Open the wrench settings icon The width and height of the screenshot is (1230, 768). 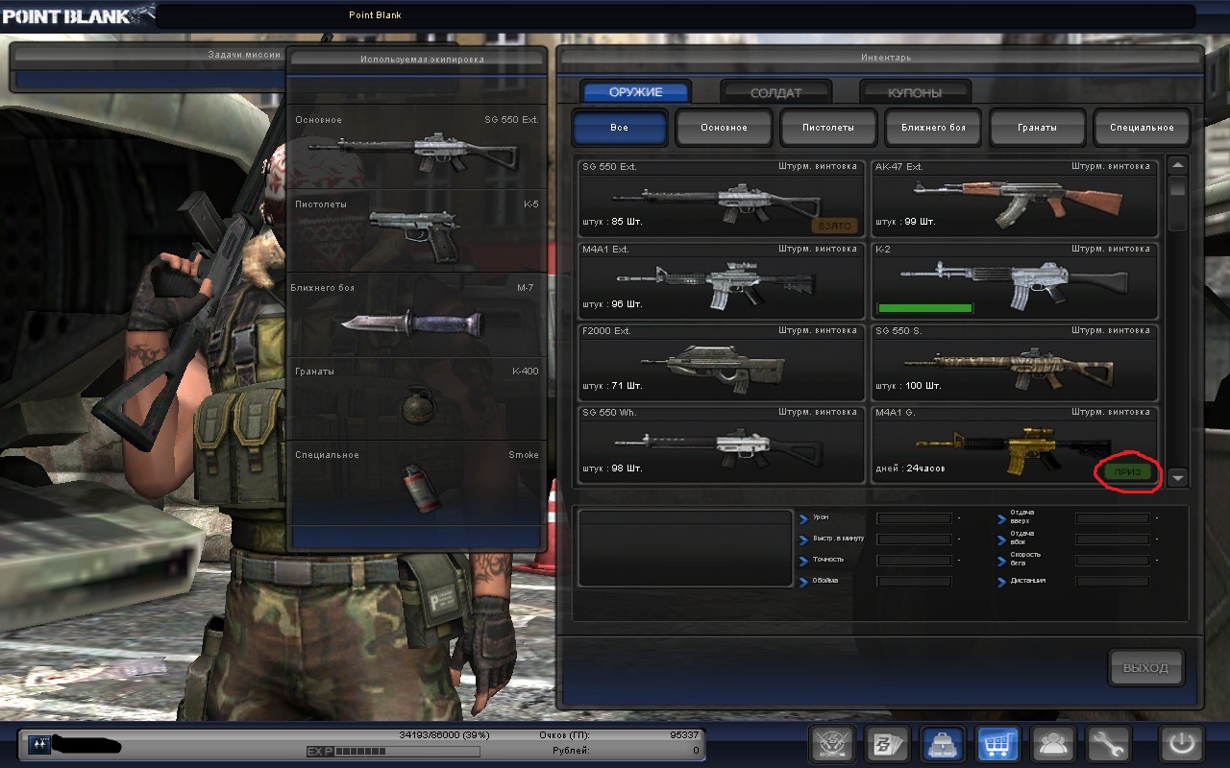[x=1108, y=744]
